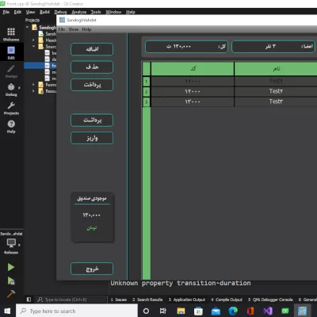Viewport: 317px width, 317px height.
Task: Open File Explorer from the taskbar
Action: tap(181, 311)
